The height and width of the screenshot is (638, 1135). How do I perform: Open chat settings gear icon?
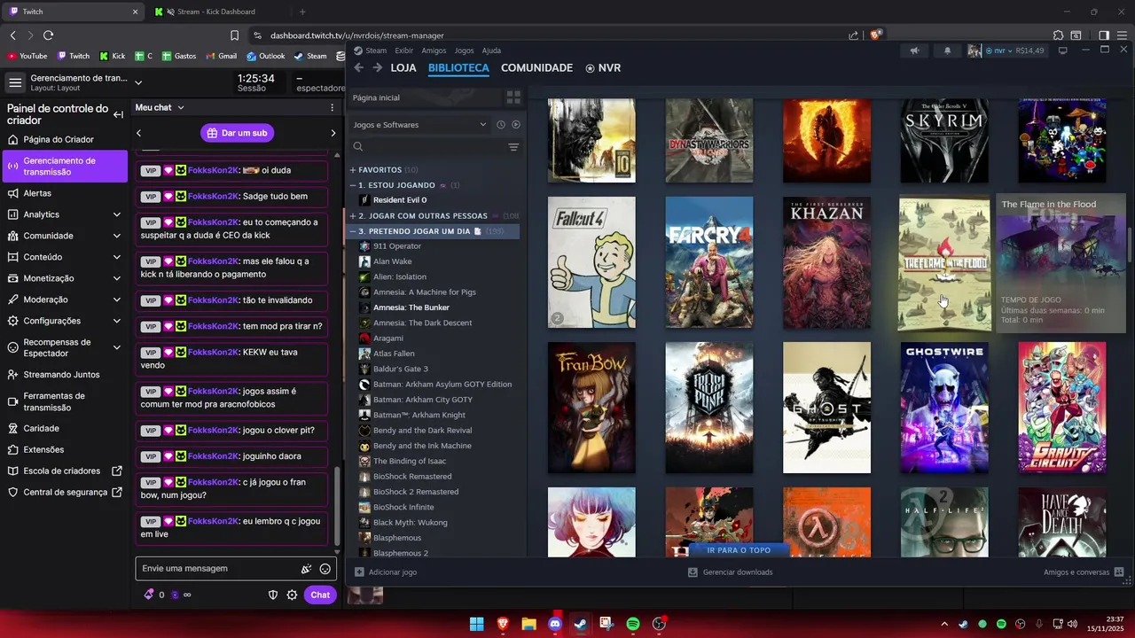pos(292,595)
